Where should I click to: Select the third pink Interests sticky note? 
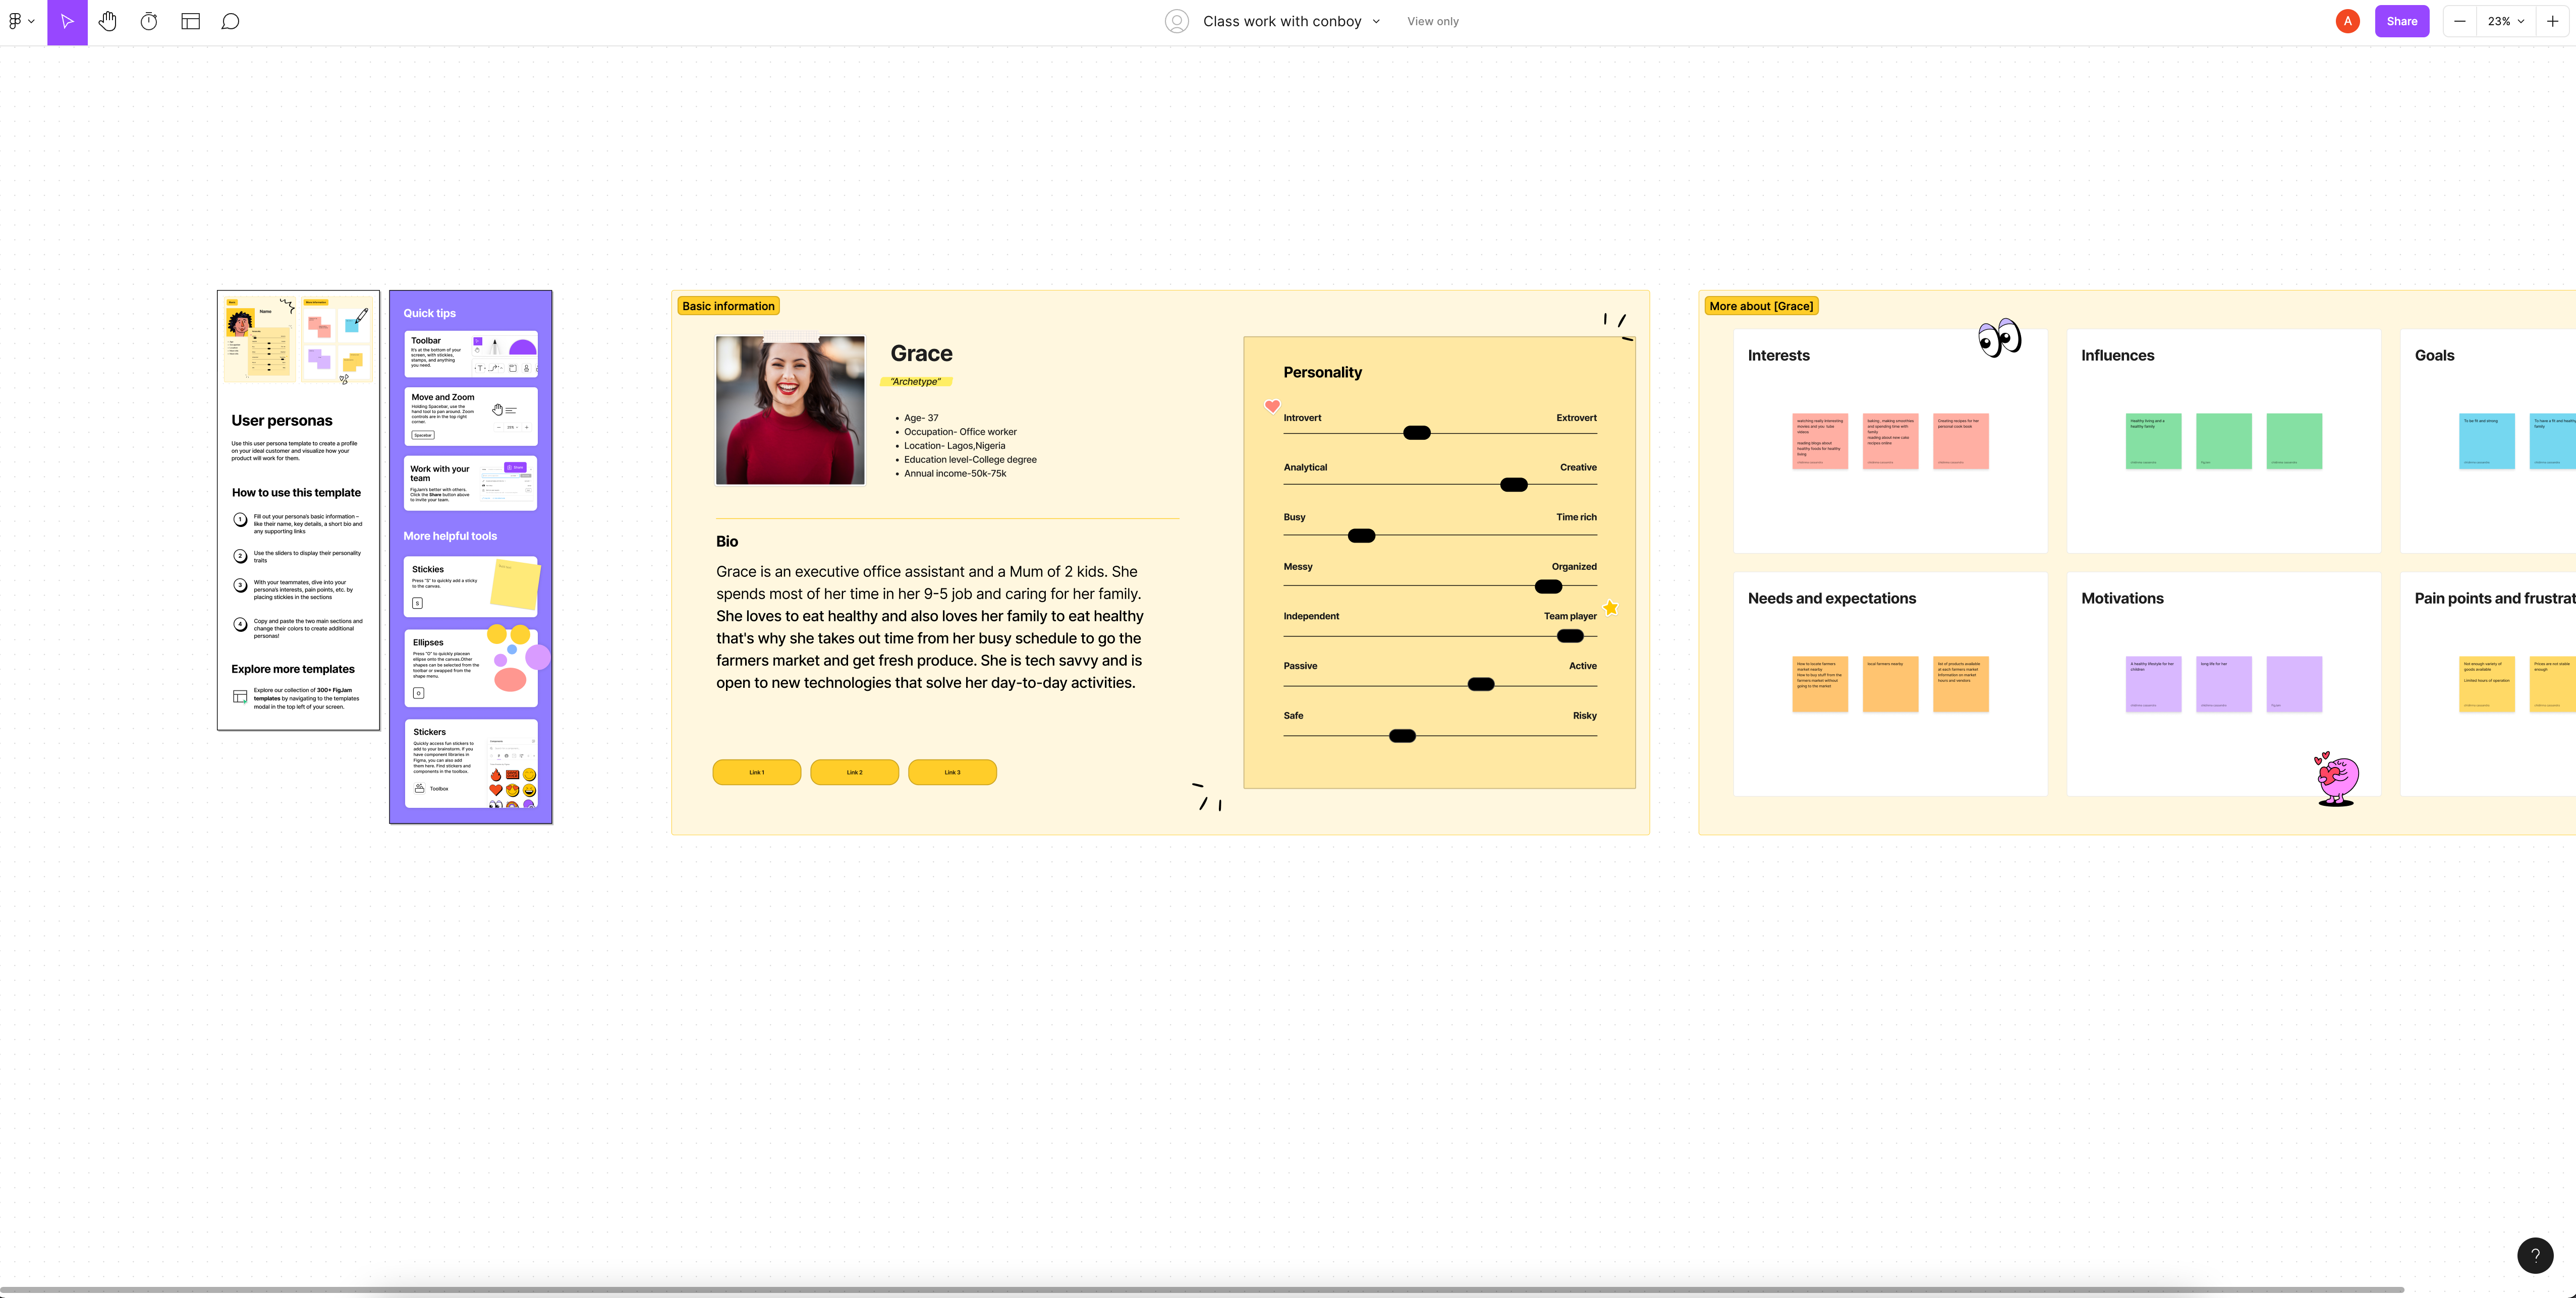tap(1961, 441)
